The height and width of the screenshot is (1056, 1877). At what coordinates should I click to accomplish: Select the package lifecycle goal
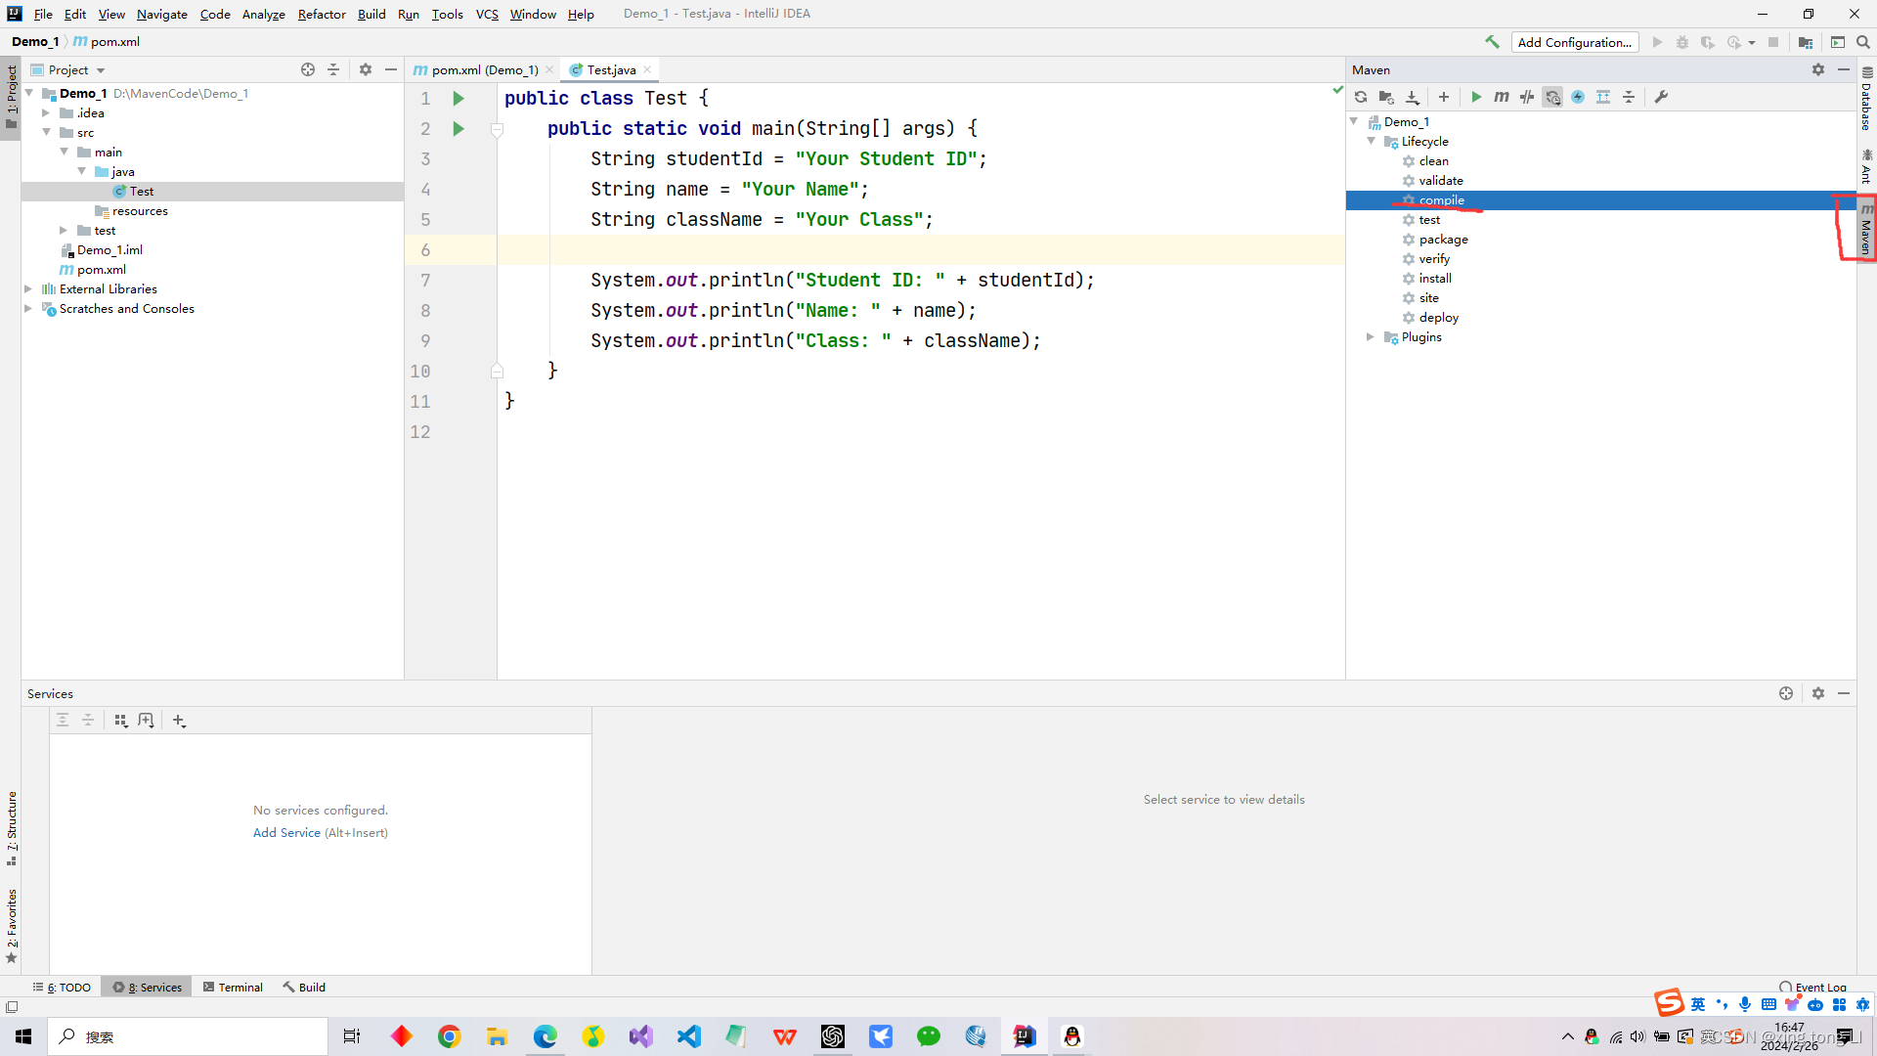pyautogui.click(x=1443, y=239)
